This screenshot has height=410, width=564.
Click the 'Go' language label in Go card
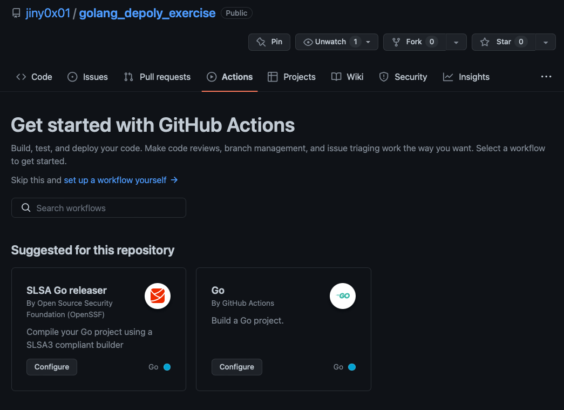point(338,367)
